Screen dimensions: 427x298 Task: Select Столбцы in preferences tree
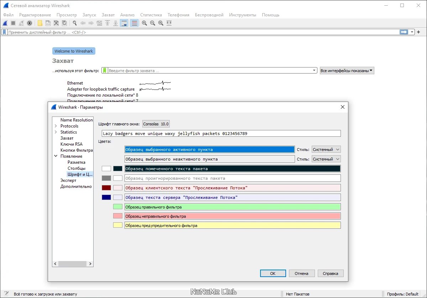77,168
